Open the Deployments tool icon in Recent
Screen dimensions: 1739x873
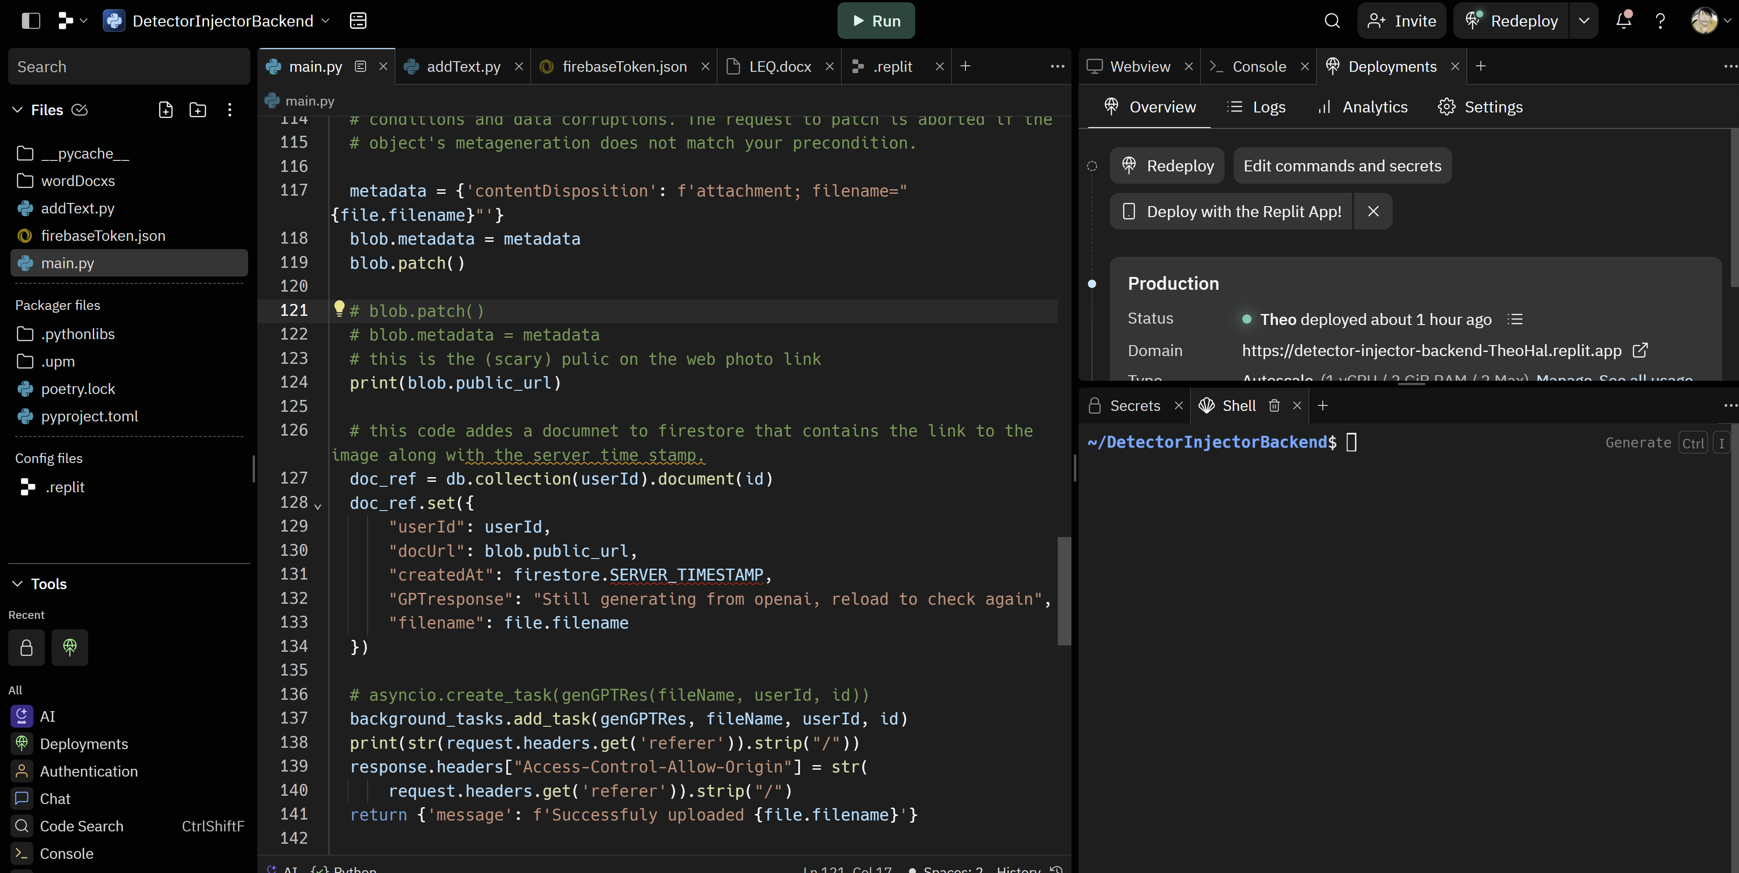tap(69, 648)
